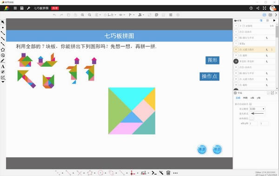Select the edit note tool
Image resolution: width=279 pixels, height=176 pixels.
tap(3, 78)
